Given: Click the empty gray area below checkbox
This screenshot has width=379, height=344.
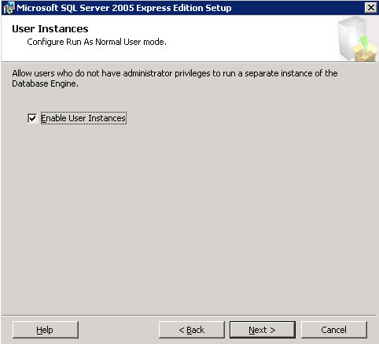Looking at the screenshot, I should pos(189,218).
